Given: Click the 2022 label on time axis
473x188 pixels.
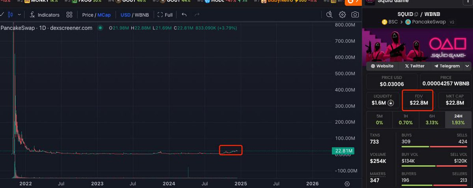Looking at the screenshot, I should point(26,183).
